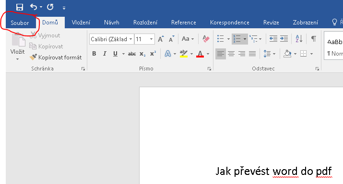This screenshot has width=343, height=184.
Task: Click the borders icon
Action: [303, 54]
